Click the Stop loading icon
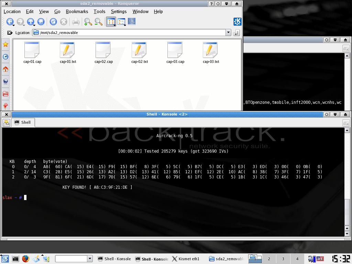The height and width of the screenshot is (264, 352). point(64,22)
